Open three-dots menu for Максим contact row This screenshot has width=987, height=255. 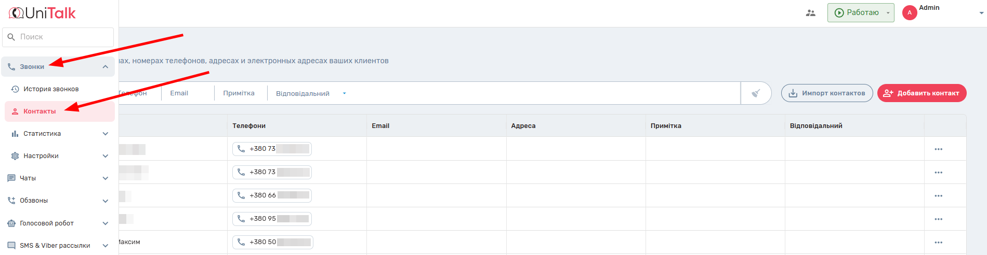[938, 243]
